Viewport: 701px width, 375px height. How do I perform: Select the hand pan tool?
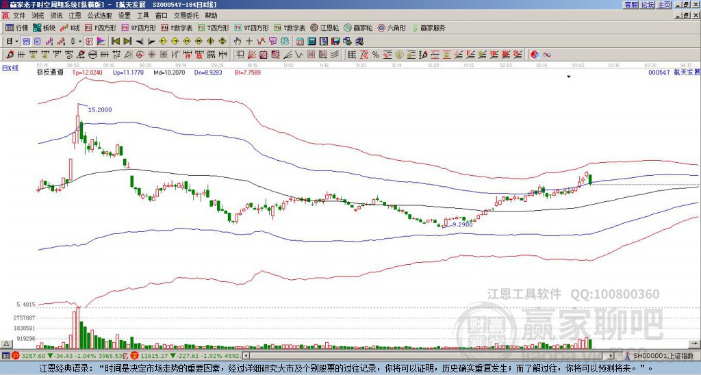(238, 42)
